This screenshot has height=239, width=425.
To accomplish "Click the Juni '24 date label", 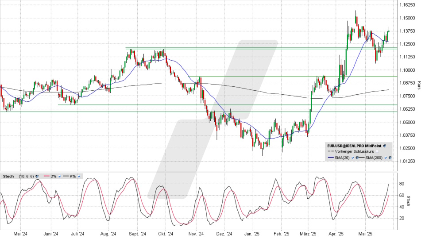I will coord(50,234).
